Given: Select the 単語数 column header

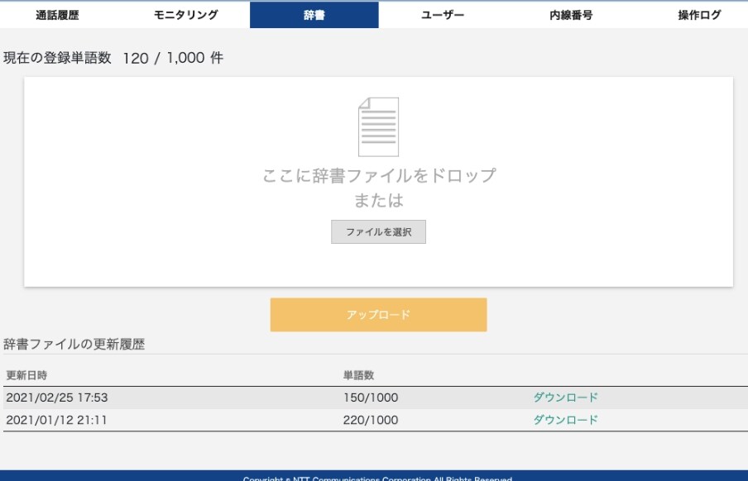Looking at the screenshot, I should coord(359,375).
